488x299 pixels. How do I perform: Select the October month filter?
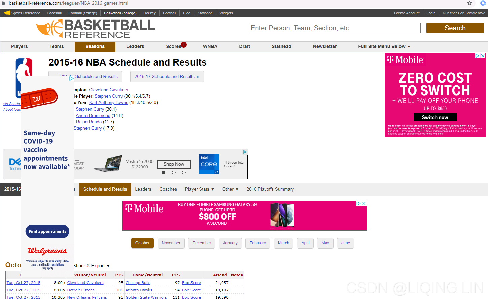click(142, 243)
